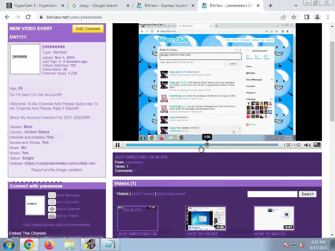335x251 pixels.
Task: Click the Action Center flag tray icon
Action: click(x=286, y=245)
